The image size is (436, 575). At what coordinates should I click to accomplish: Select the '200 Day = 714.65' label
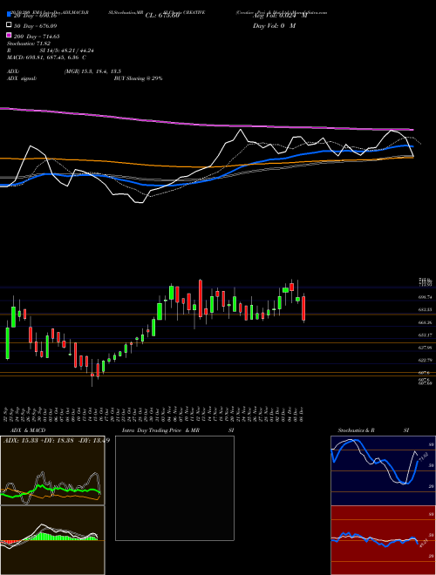(37, 37)
